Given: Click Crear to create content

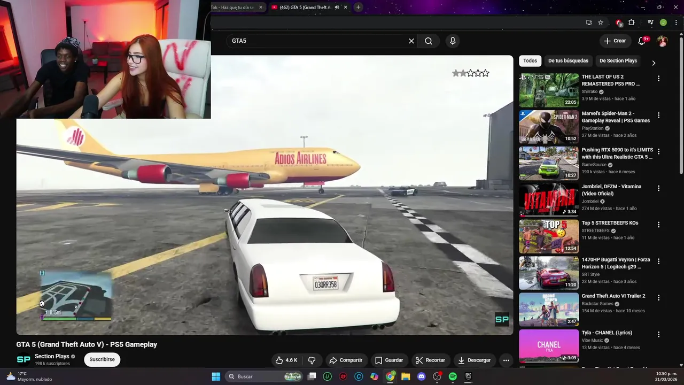Looking at the screenshot, I should [x=615, y=41].
